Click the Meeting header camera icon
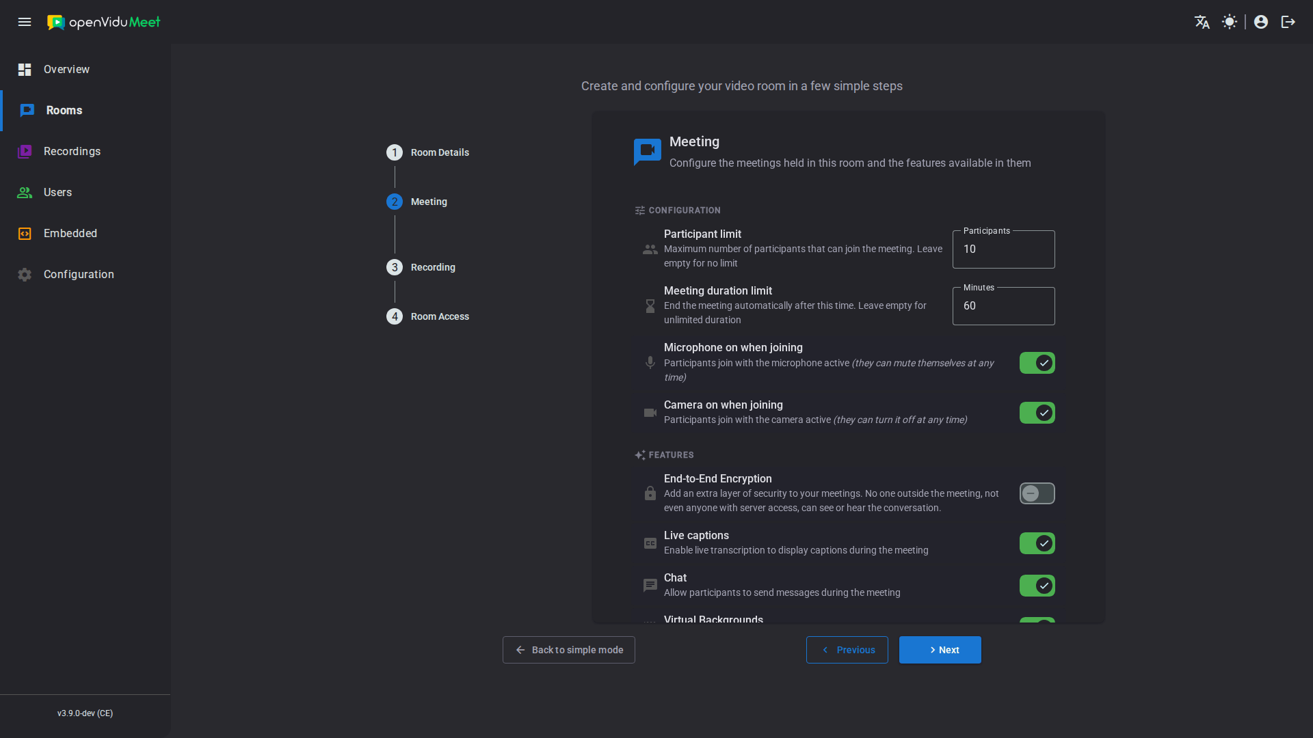 pos(648,151)
